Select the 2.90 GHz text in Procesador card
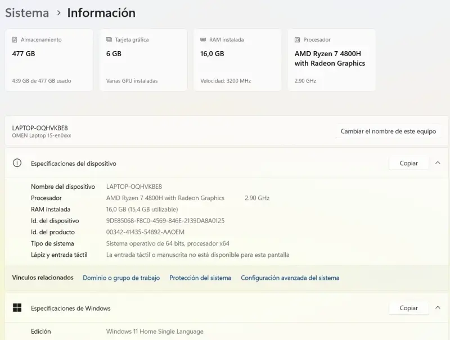450x340 pixels. tap(305, 81)
